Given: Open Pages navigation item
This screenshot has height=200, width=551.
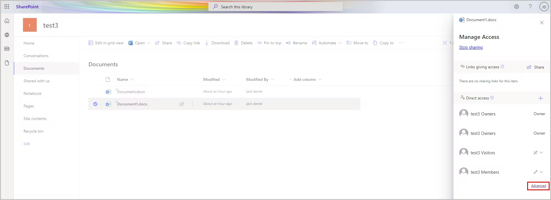Looking at the screenshot, I should pos(29,106).
